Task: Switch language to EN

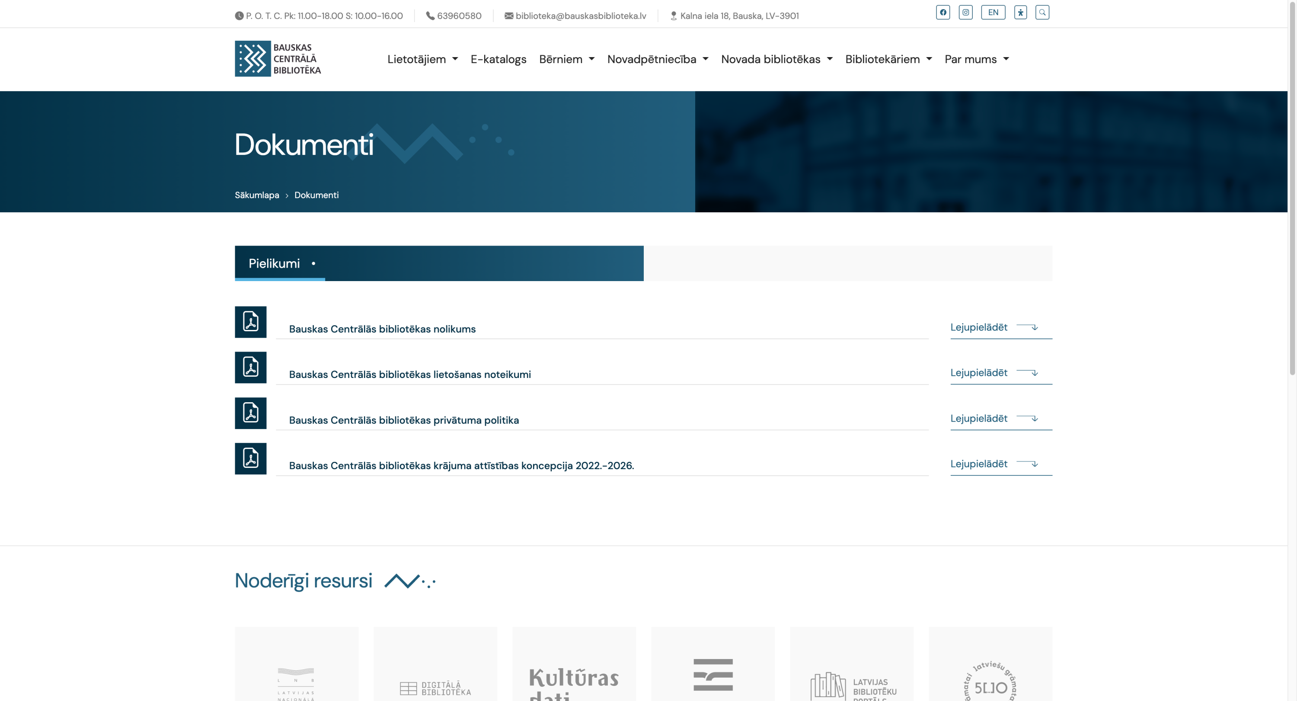Action: pos(992,12)
